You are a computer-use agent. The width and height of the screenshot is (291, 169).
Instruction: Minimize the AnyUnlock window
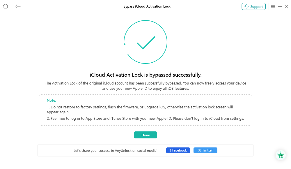tap(280, 6)
